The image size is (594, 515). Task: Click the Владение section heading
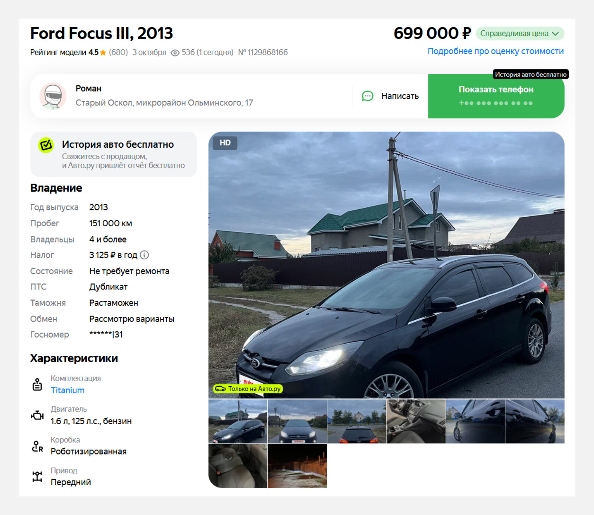tap(56, 188)
